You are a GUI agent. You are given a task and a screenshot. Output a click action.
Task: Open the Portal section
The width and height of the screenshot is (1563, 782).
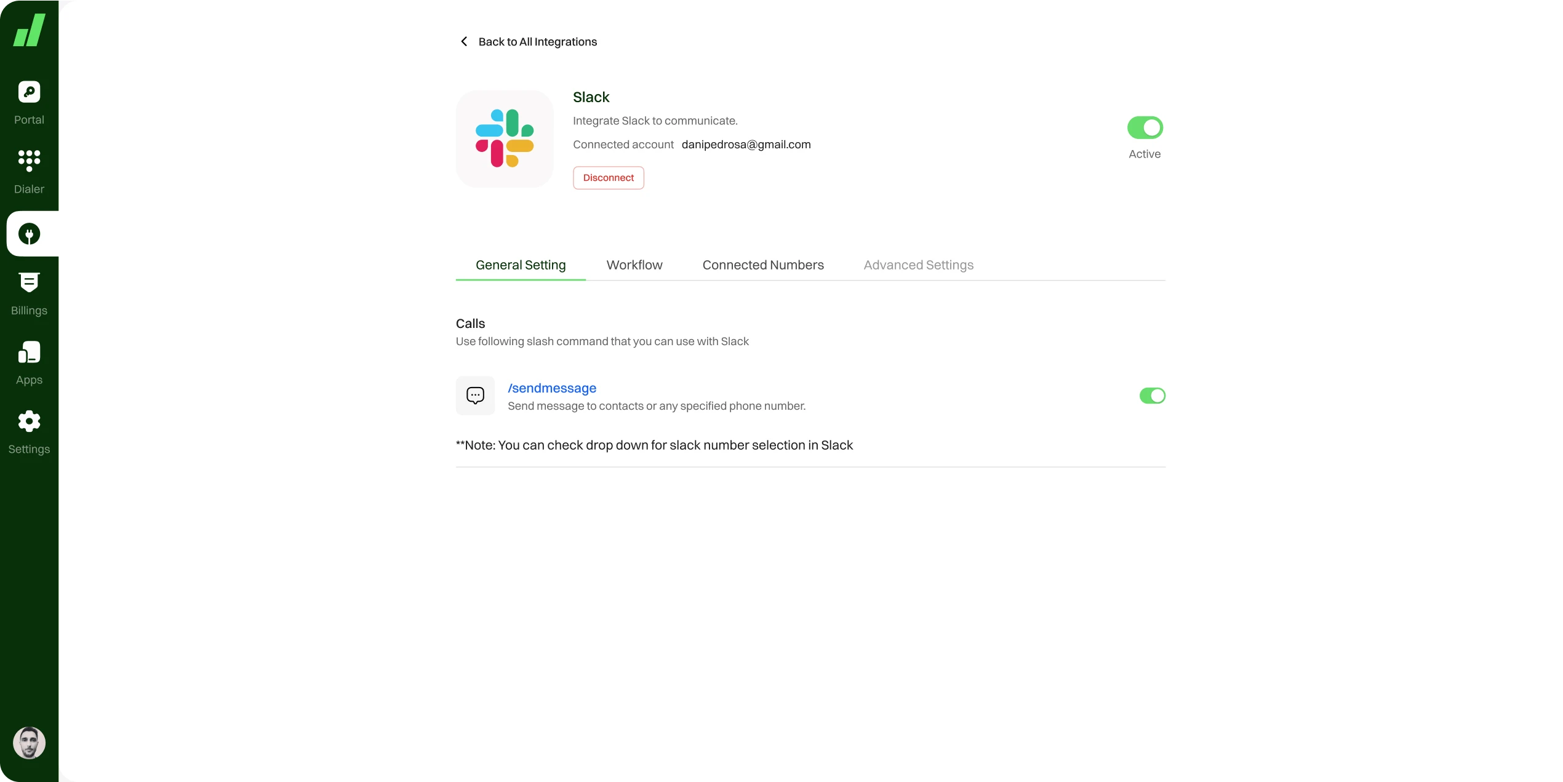click(29, 102)
